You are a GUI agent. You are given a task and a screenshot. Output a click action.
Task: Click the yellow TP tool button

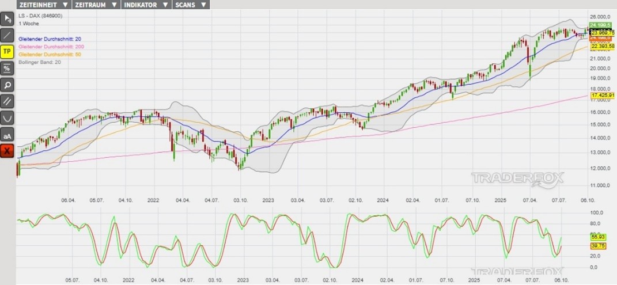[7, 52]
